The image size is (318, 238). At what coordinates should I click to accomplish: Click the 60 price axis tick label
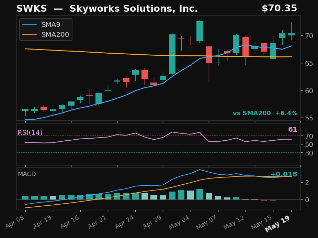(x=309, y=90)
